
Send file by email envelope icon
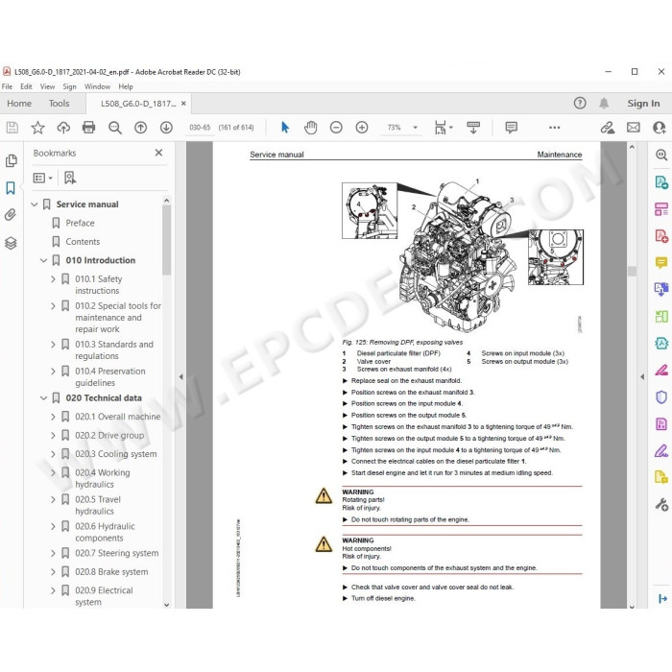(633, 128)
